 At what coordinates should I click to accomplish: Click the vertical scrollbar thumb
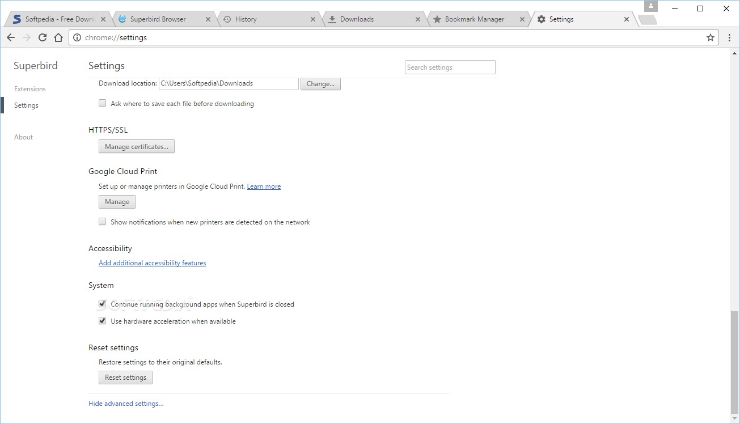click(x=734, y=363)
